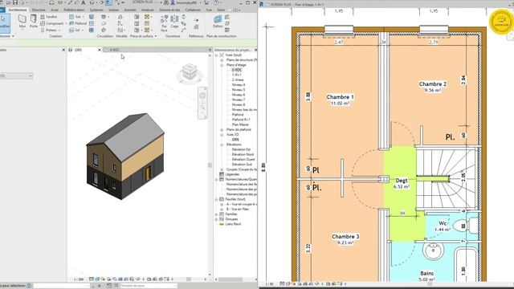Viewport: 514px width, 289px height.
Task: Choose the Fenêtre window tool
Action: 48,17
